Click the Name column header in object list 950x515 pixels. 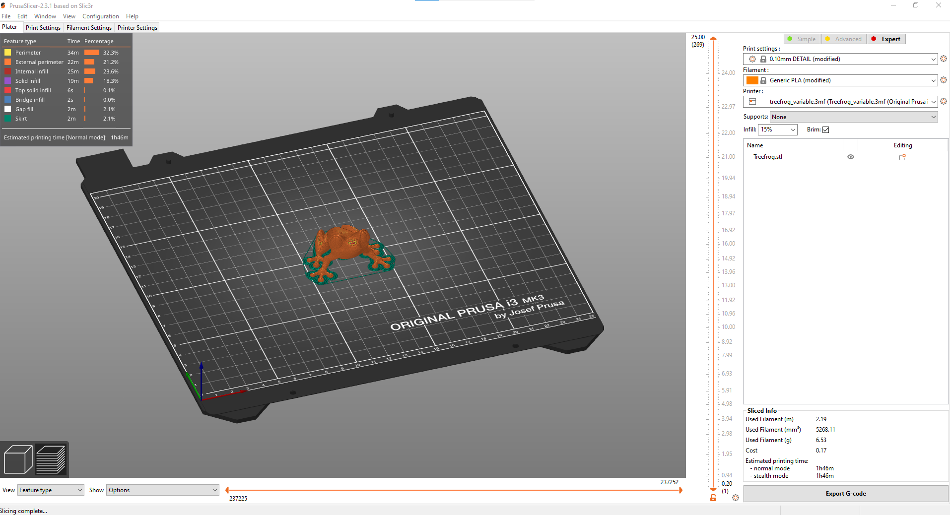pyautogui.click(x=755, y=145)
